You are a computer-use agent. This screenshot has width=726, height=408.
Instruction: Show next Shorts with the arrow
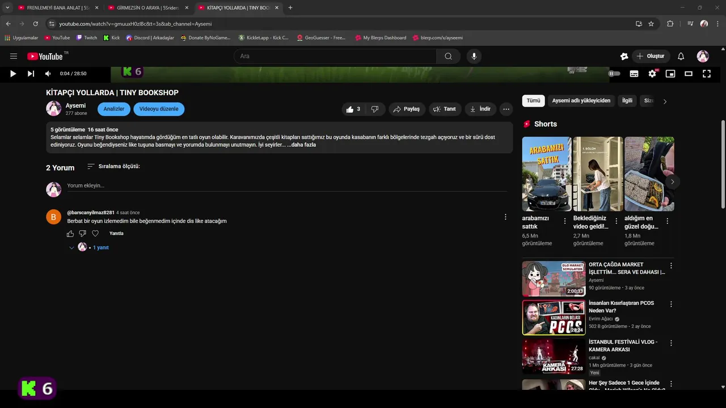click(x=672, y=182)
